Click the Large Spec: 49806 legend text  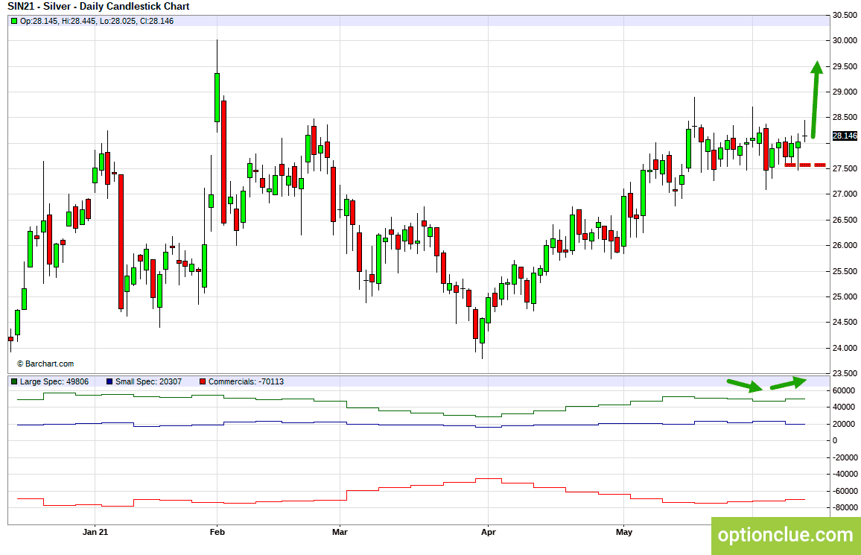click(x=54, y=381)
